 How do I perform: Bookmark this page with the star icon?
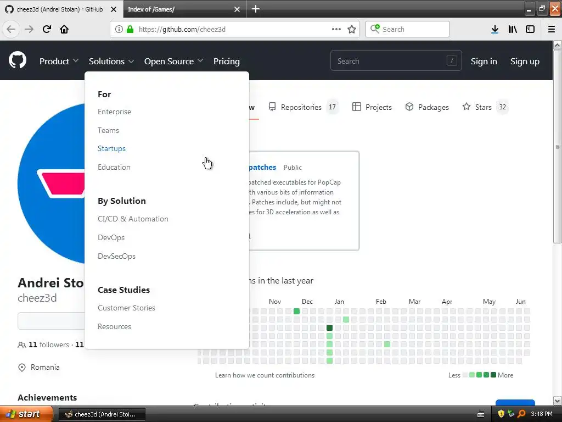(352, 29)
